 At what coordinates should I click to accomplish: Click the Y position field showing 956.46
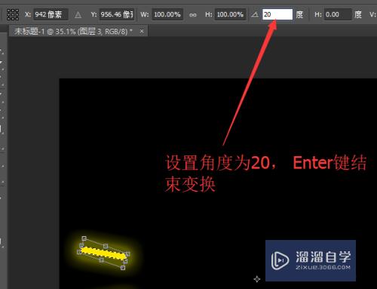(x=117, y=14)
